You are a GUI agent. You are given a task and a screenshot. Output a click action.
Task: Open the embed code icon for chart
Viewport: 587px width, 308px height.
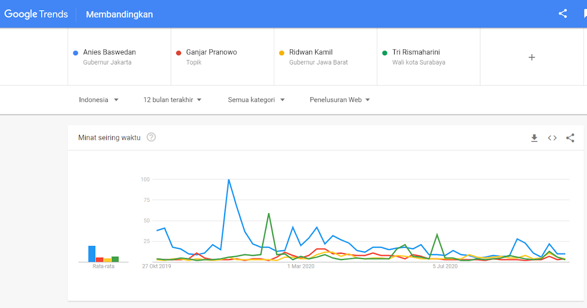point(552,138)
